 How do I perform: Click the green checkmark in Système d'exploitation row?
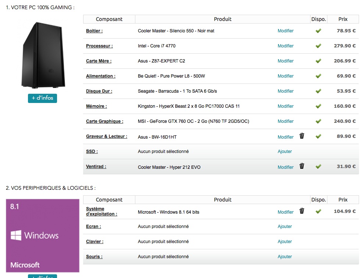[318, 211]
